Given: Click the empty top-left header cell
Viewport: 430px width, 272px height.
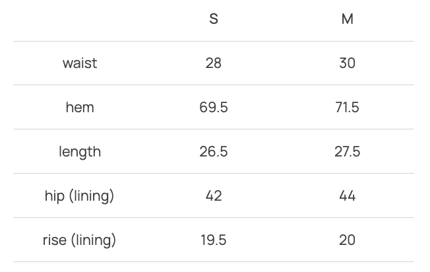Looking at the screenshot, I should pyautogui.click(x=80, y=19).
